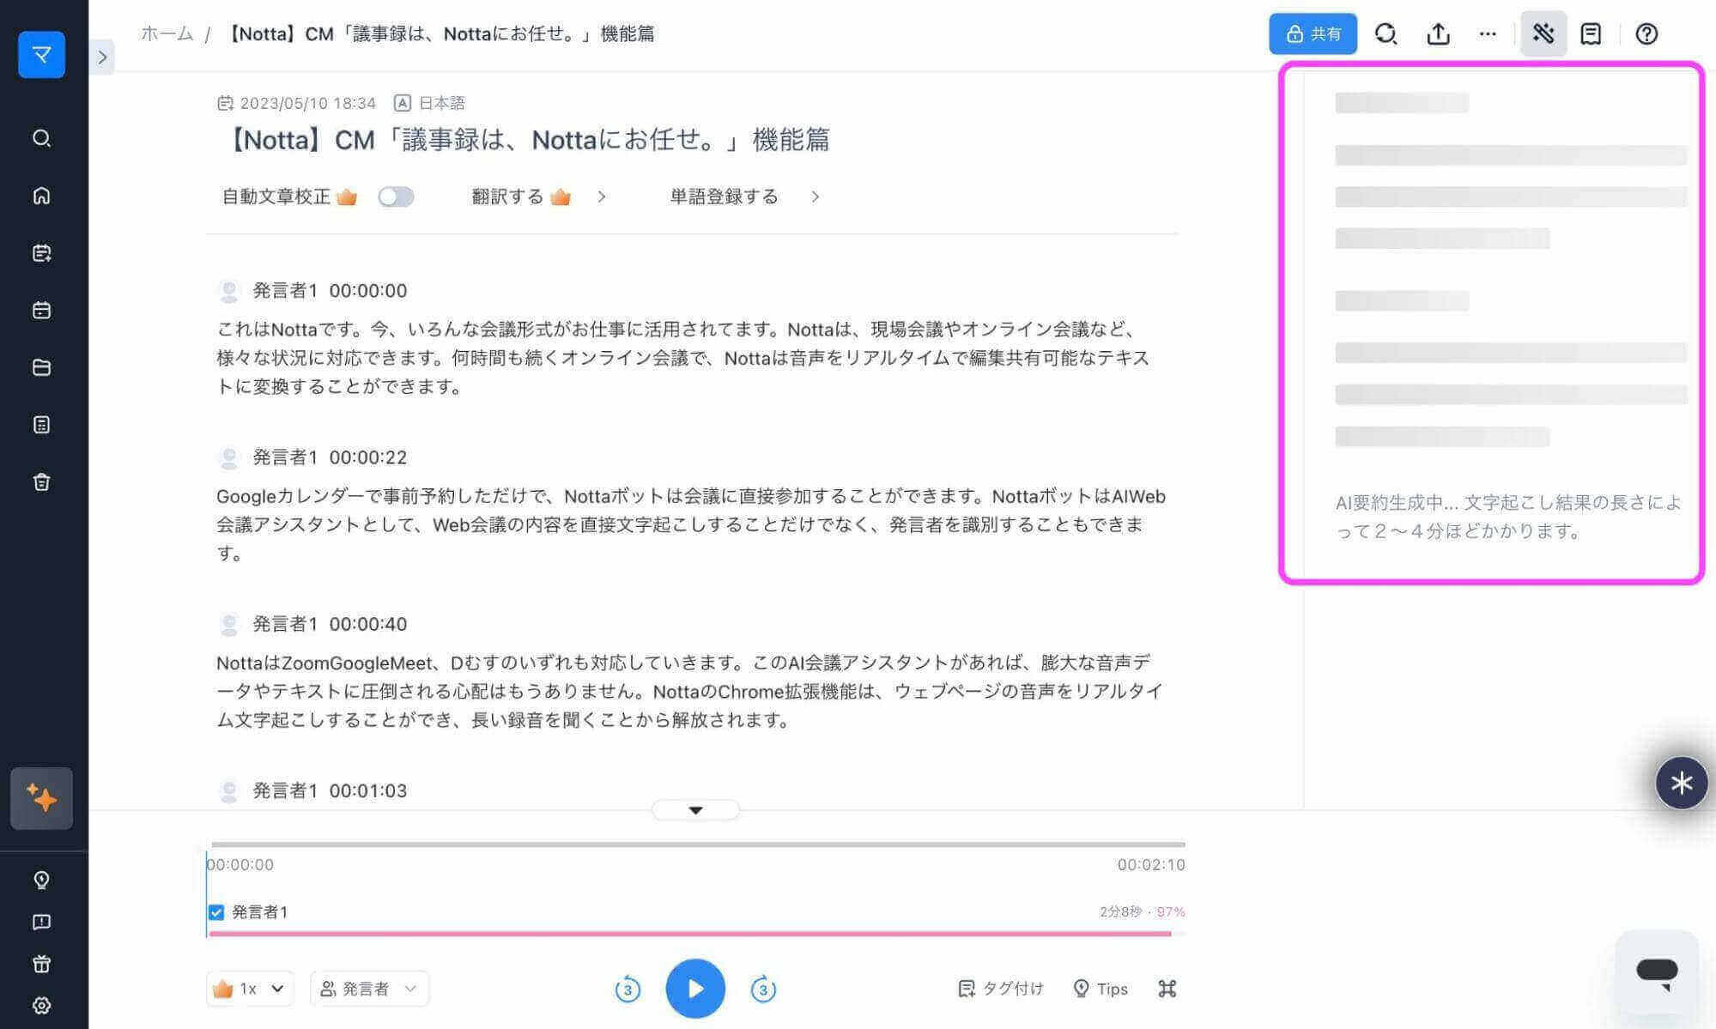This screenshot has height=1029, width=1716.
Task: Expand the 翻訳する arrow chevron
Action: coord(602,197)
